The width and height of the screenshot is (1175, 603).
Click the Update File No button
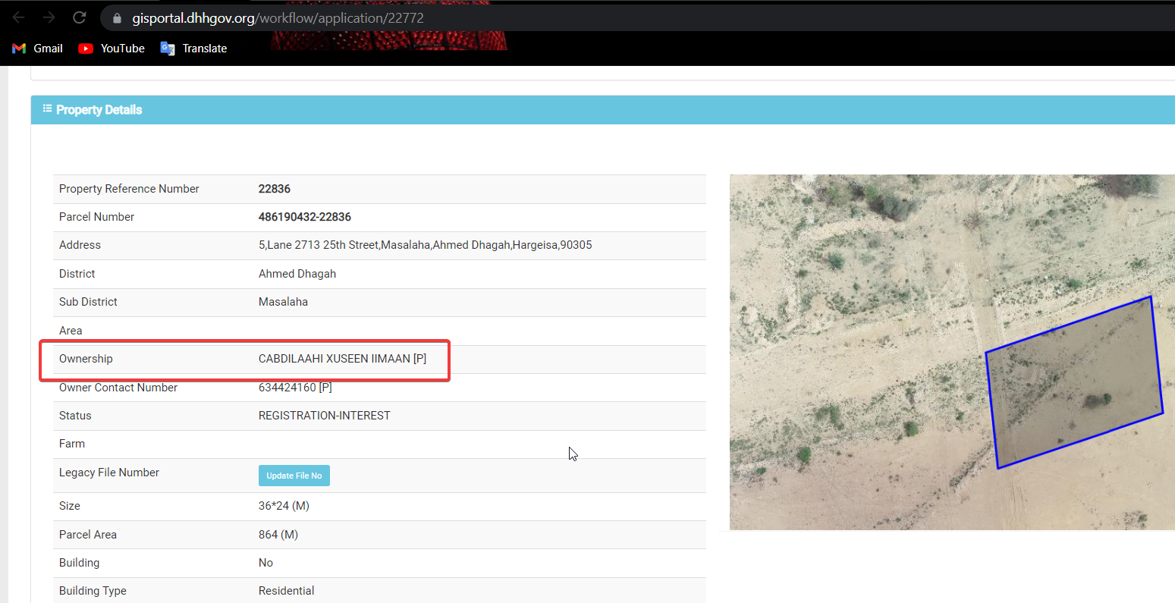click(294, 476)
